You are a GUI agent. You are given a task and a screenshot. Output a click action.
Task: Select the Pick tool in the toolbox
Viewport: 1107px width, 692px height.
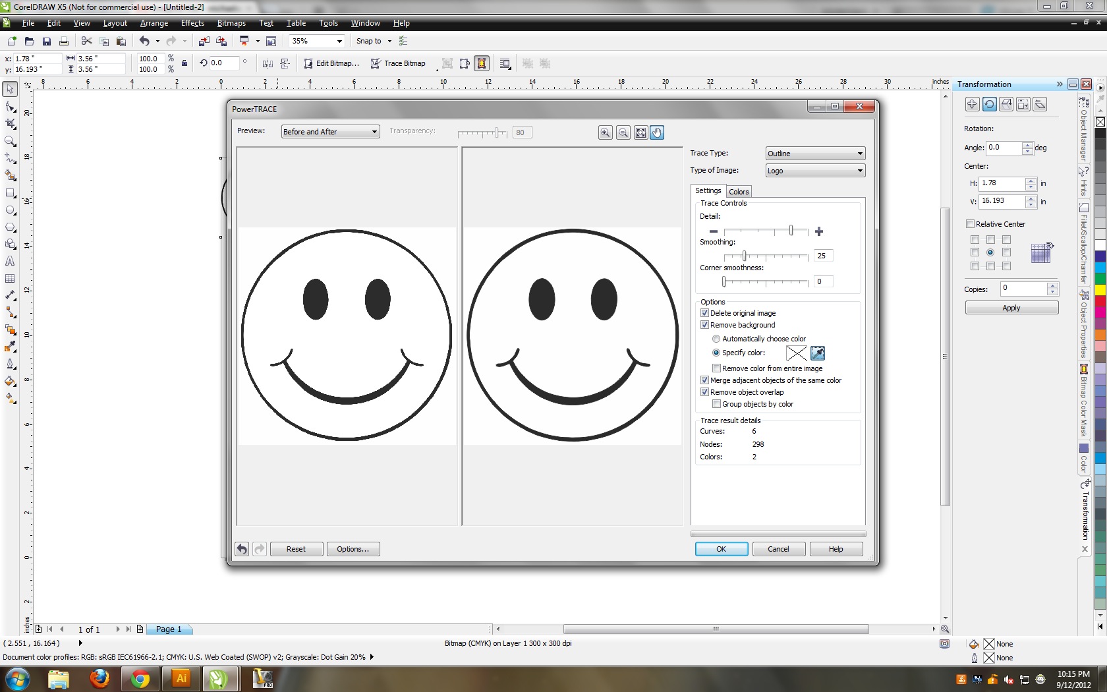[x=10, y=88]
